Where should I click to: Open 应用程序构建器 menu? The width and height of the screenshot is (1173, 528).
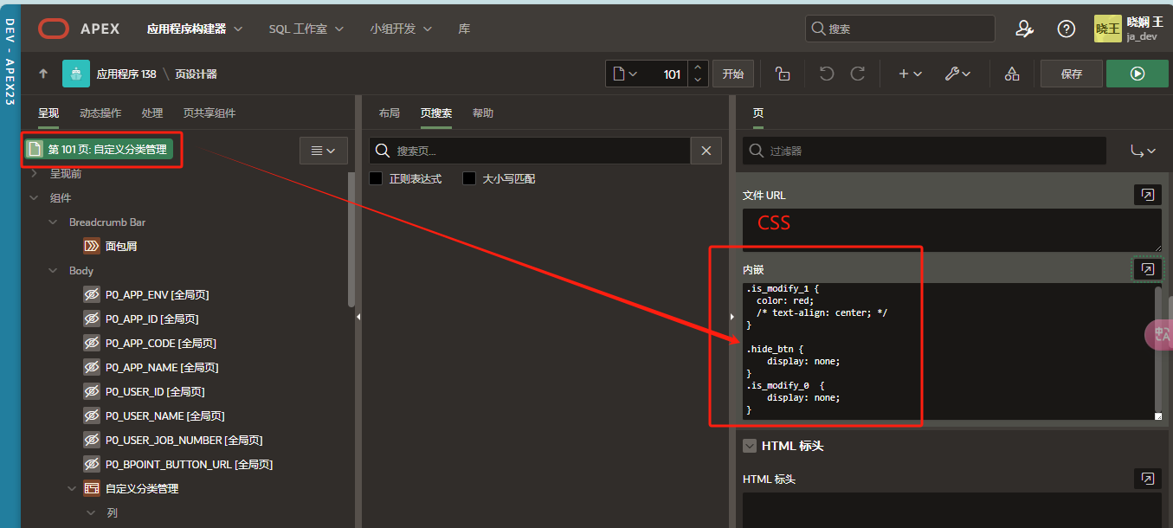pyautogui.click(x=195, y=29)
